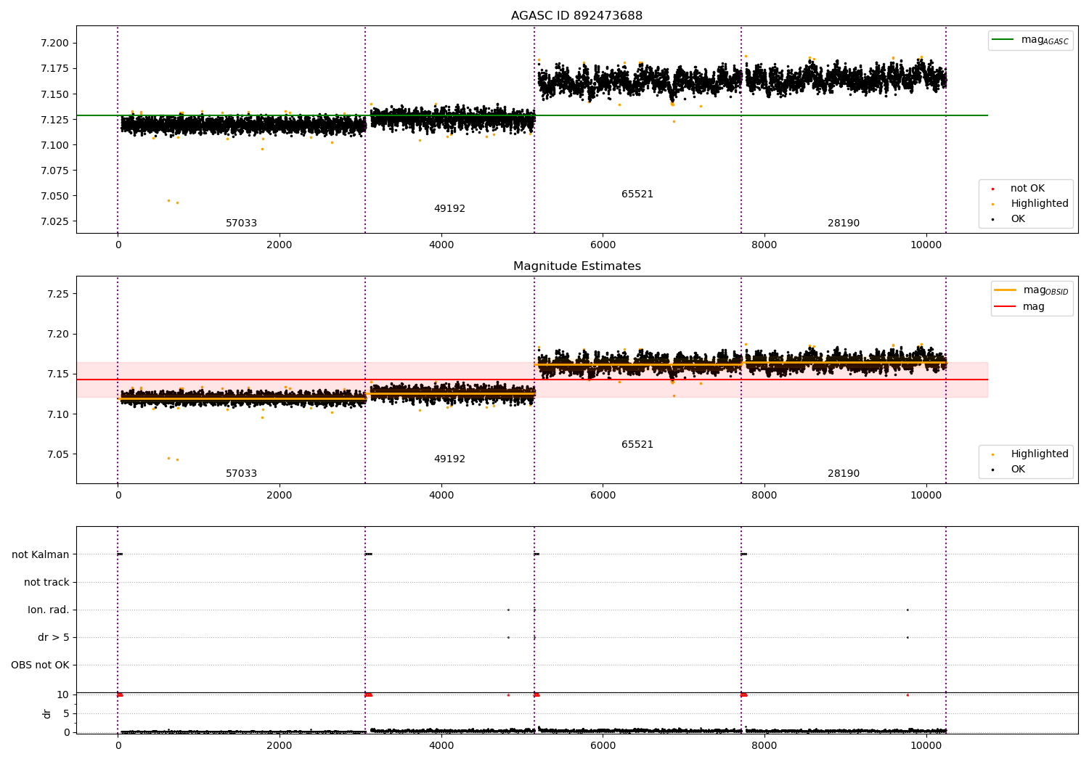Click the 7.20 y-axis tick label
1089x762 pixels.
click(57, 335)
